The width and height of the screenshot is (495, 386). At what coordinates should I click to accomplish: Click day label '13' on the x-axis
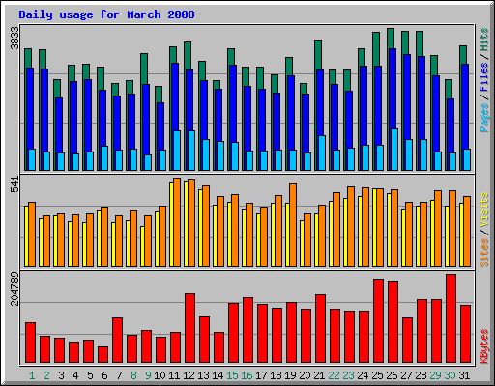pos(203,375)
